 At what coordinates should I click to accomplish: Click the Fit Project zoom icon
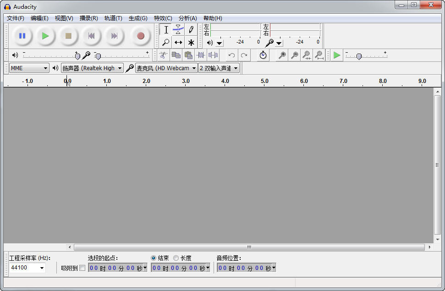tap(319, 55)
